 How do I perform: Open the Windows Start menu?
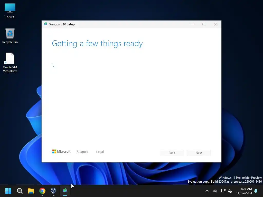8,191
